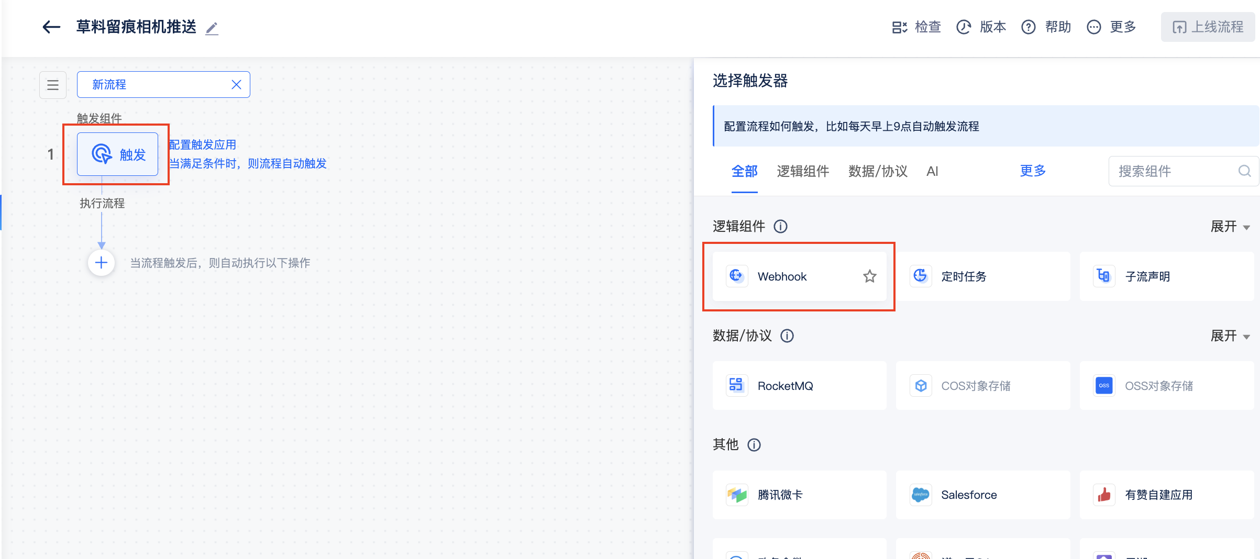Close the 新流程 tab with X
This screenshot has height=559, width=1260.
tap(237, 85)
